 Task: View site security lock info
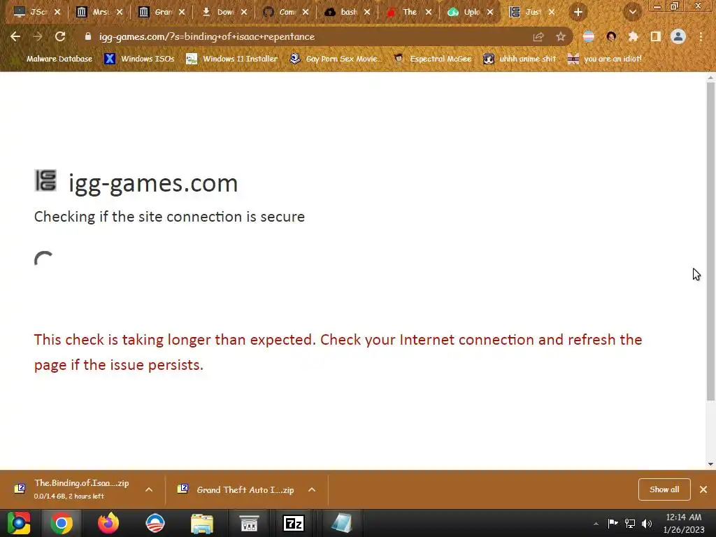click(x=88, y=36)
